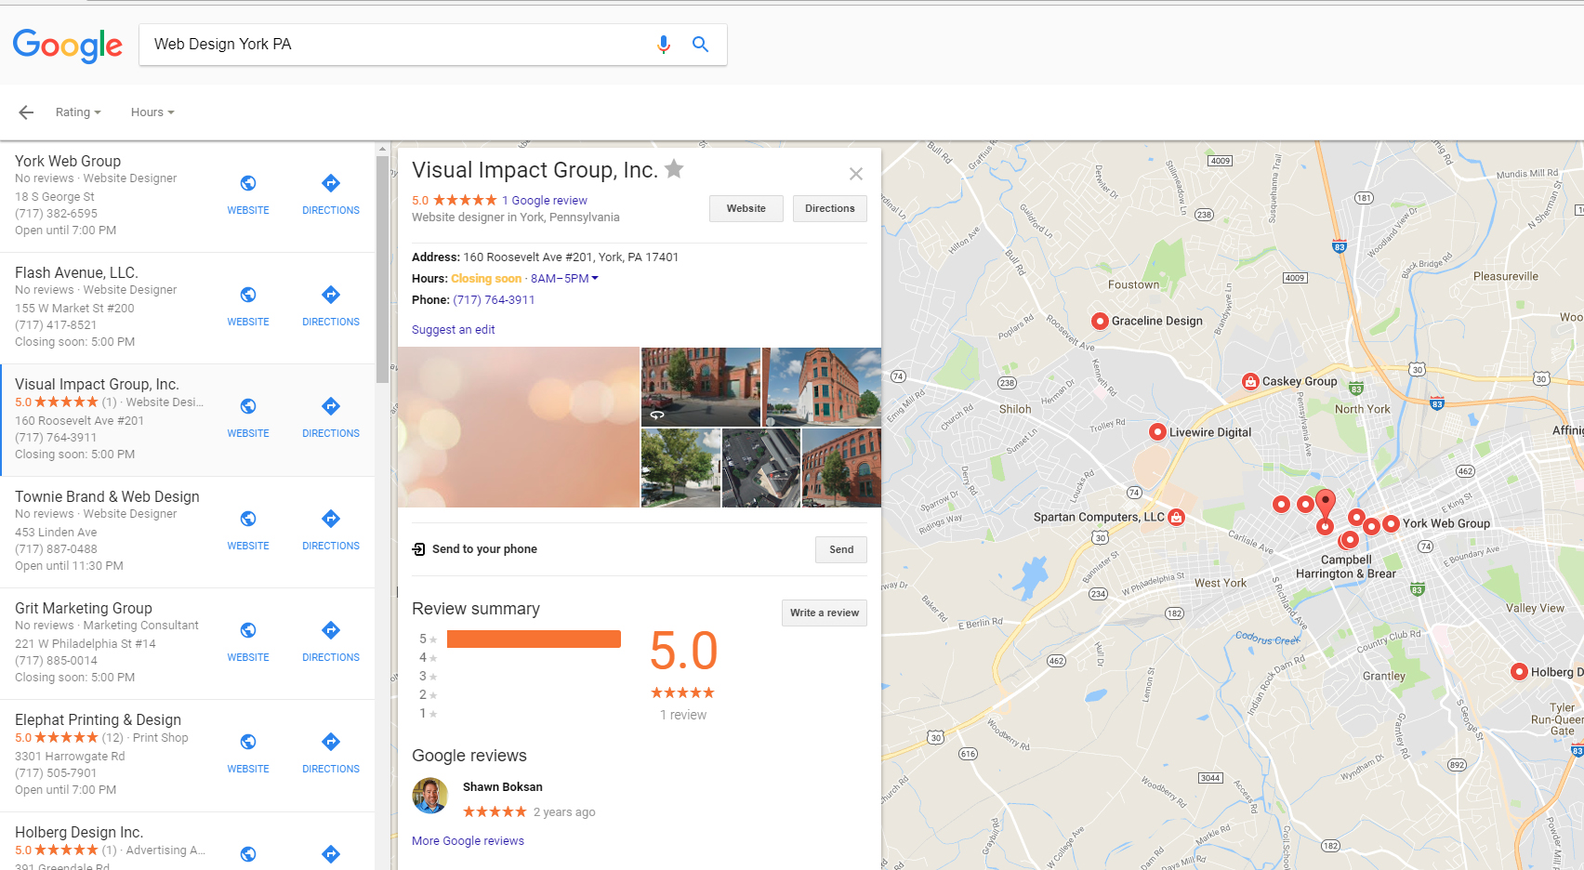Screen dimensions: 1584x870
Task: Open the Rating filter dropdown
Action: [x=78, y=112]
